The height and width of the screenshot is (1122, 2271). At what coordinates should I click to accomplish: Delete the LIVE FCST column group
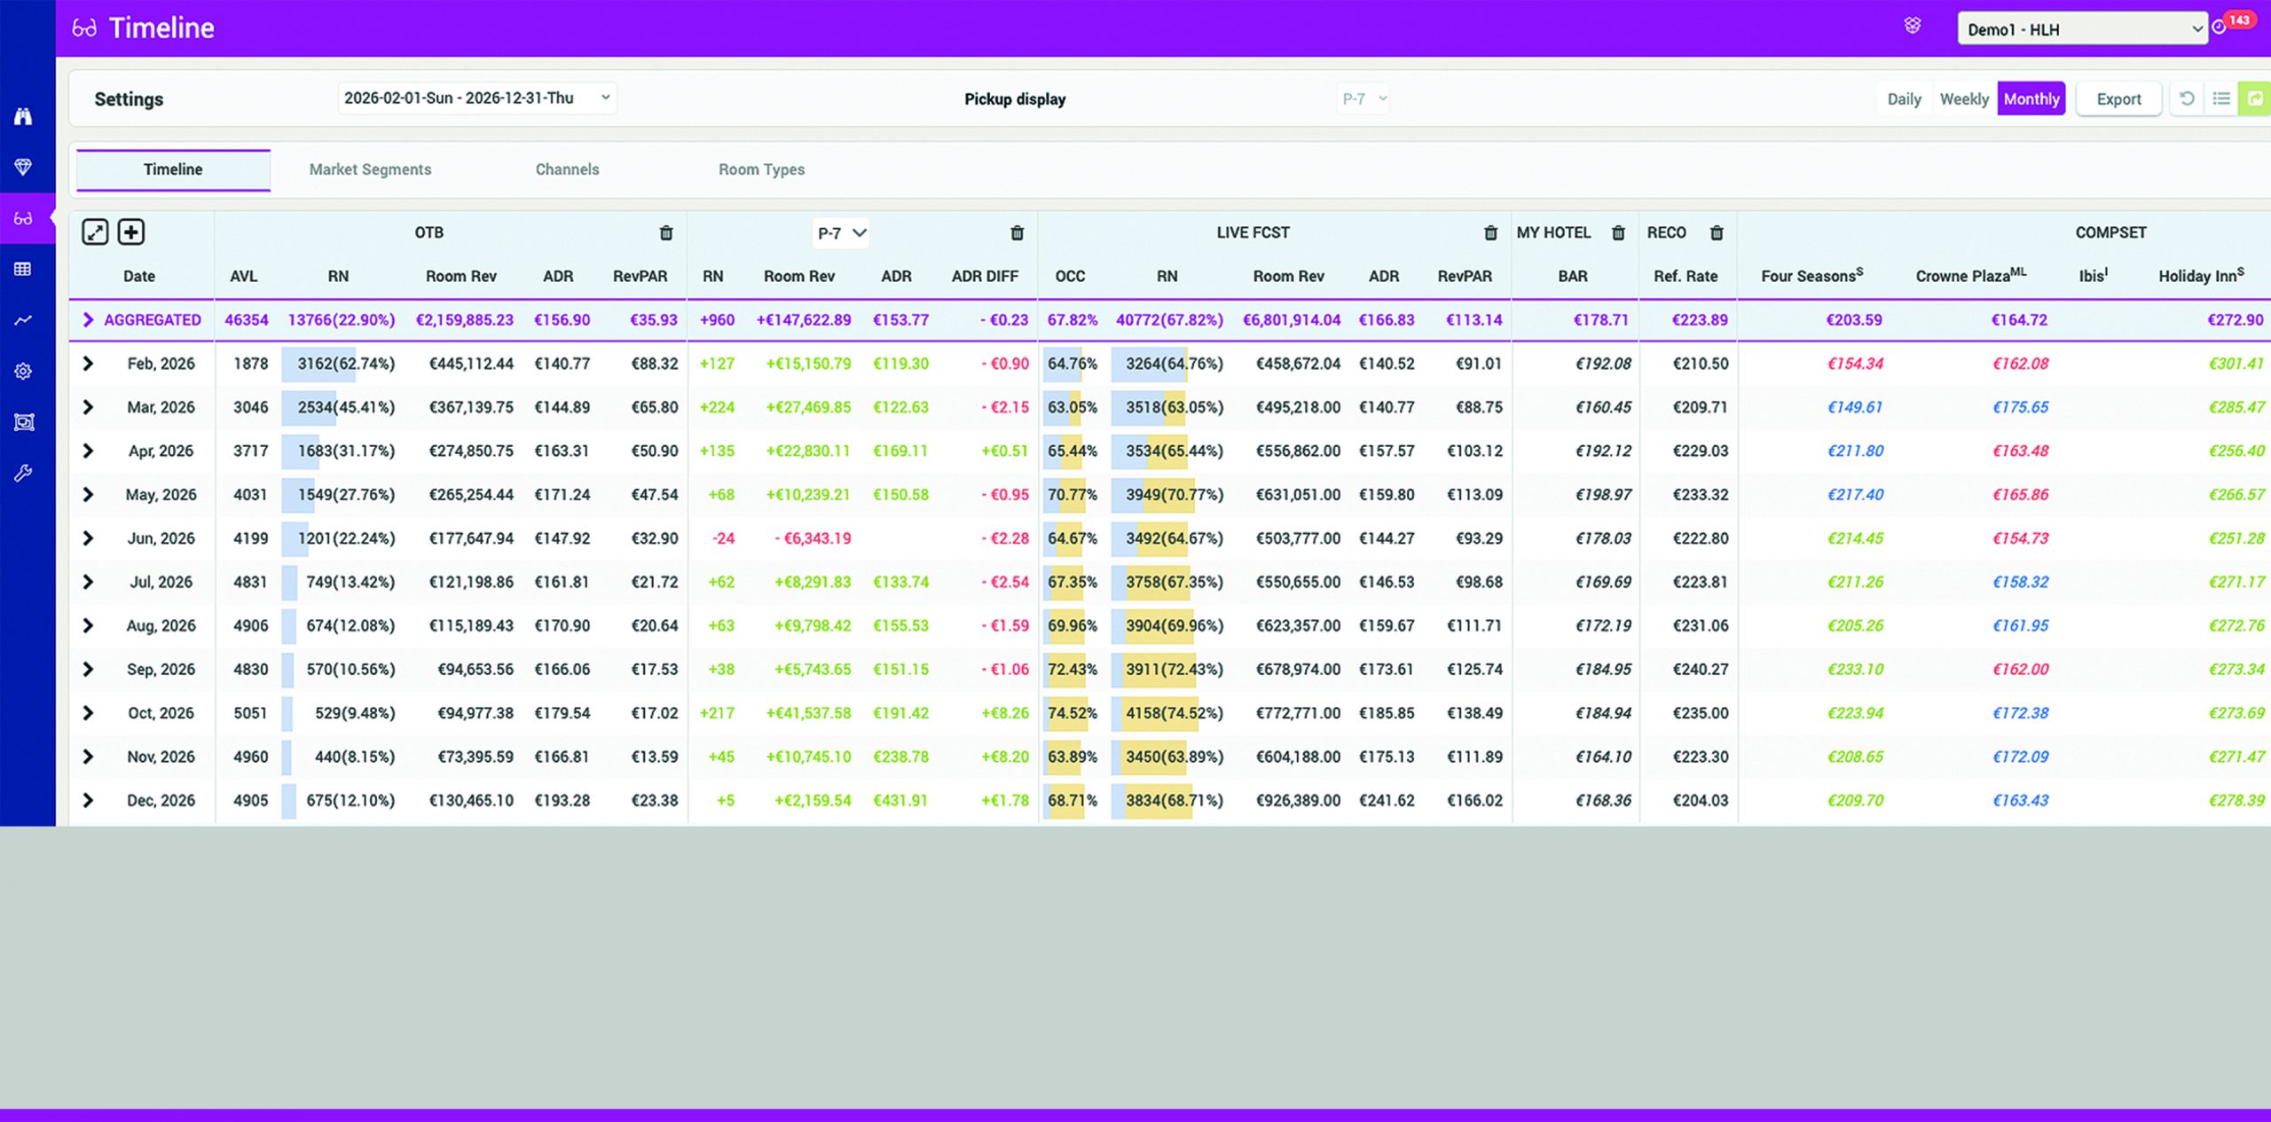pos(1490,233)
